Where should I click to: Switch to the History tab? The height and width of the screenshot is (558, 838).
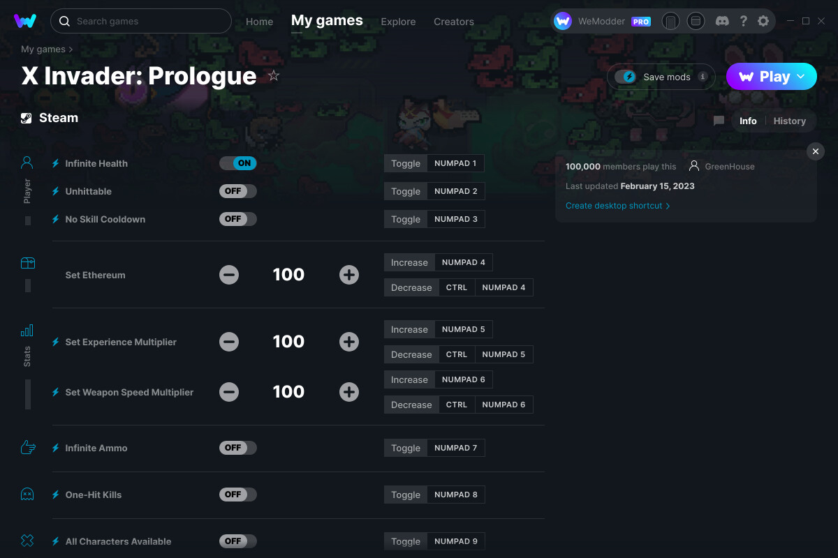[x=789, y=121]
